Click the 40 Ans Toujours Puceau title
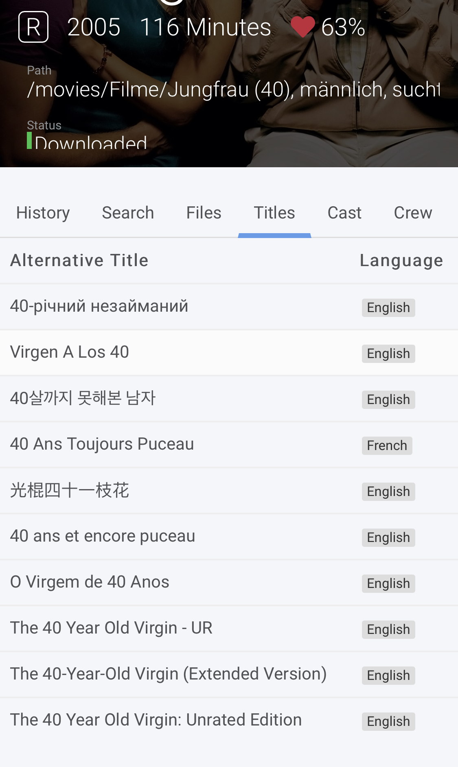Image resolution: width=458 pixels, height=767 pixels. [102, 444]
